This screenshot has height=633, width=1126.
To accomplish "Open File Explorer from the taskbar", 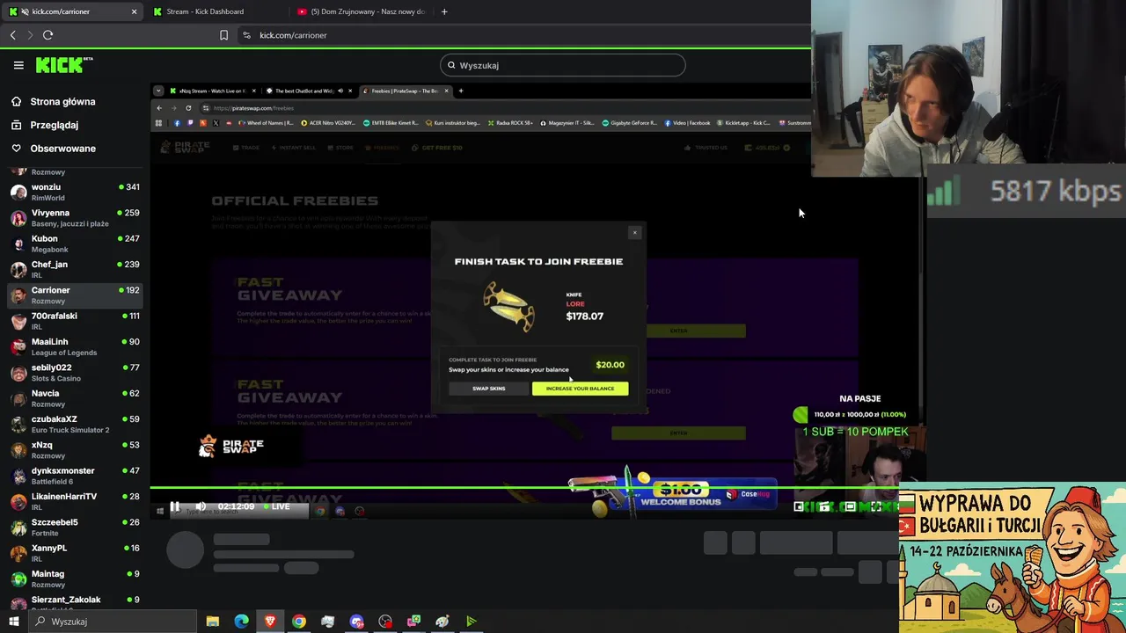I will tap(212, 622).
